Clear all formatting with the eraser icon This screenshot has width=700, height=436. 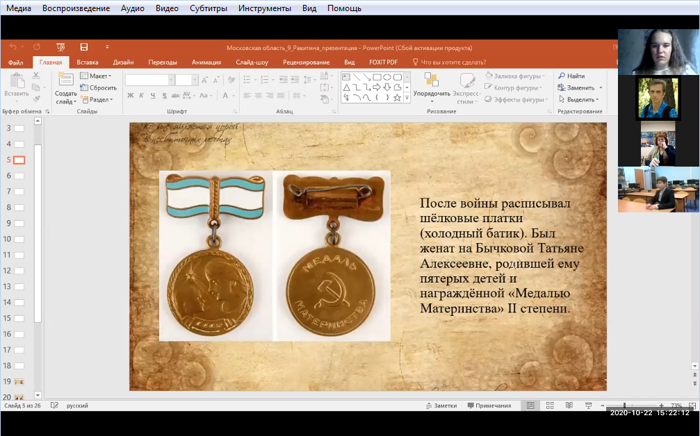[231, 81]
